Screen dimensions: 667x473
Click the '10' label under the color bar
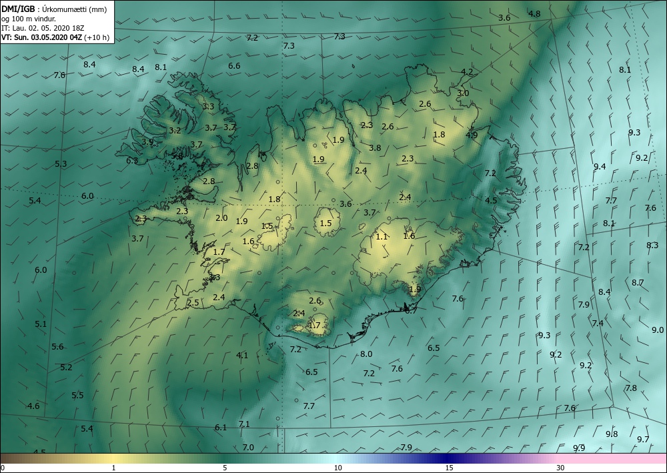338,468
